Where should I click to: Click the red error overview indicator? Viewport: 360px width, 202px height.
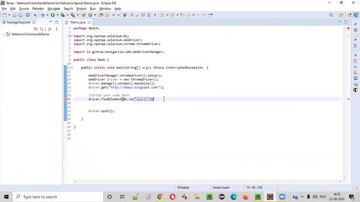(348, 28)
